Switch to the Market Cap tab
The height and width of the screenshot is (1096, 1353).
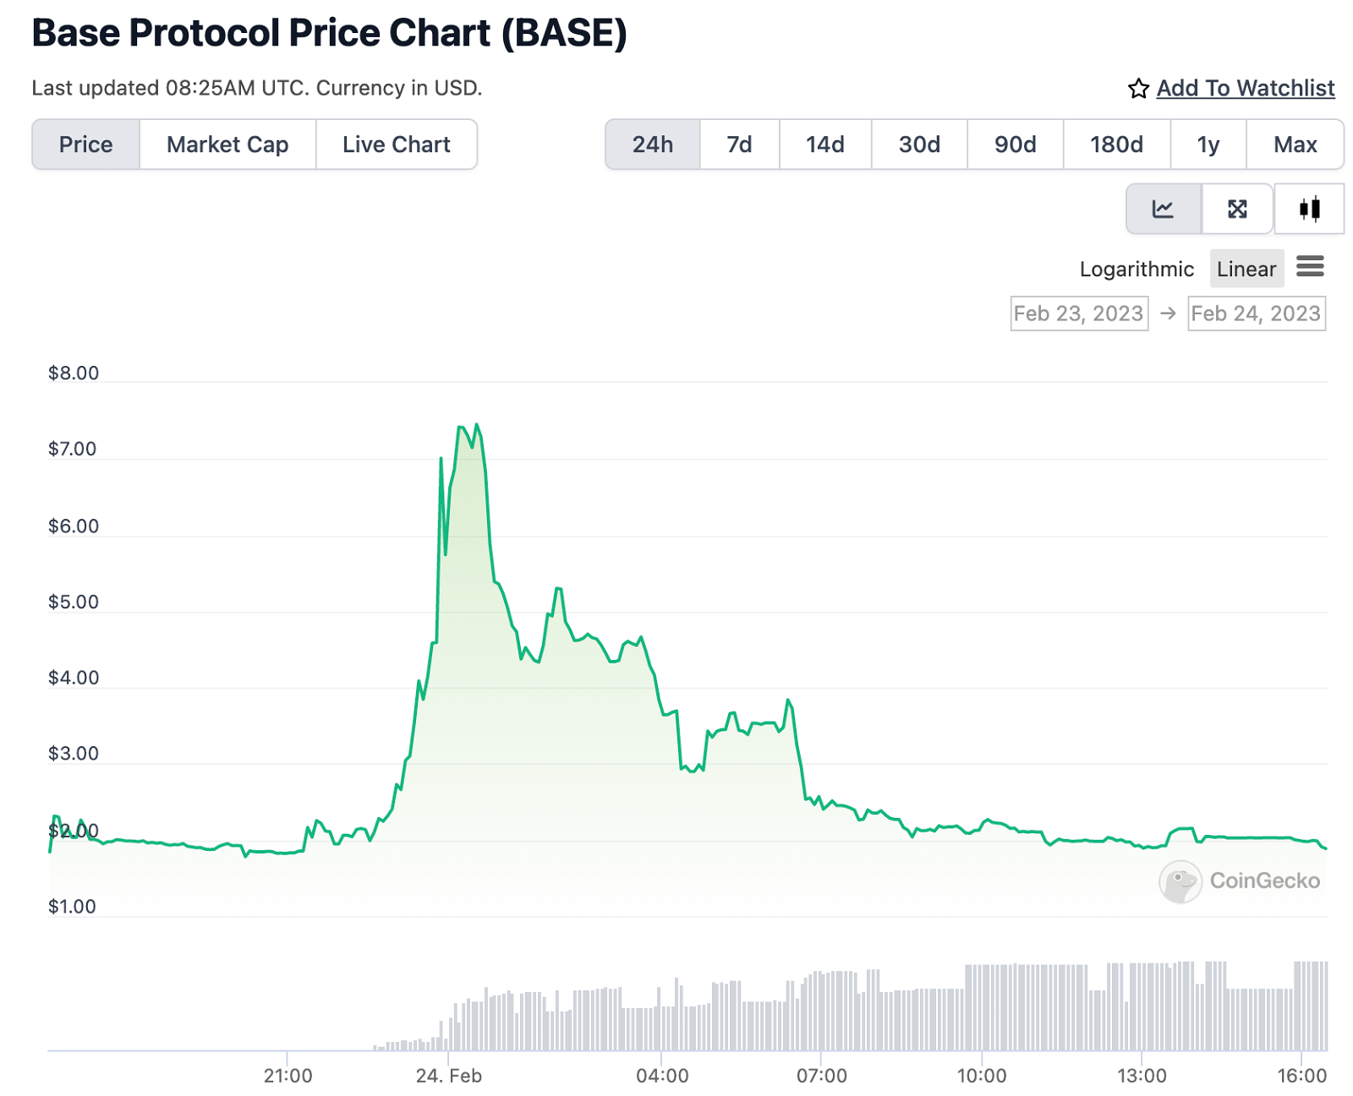pyautogui.click(x=227, y=144)
